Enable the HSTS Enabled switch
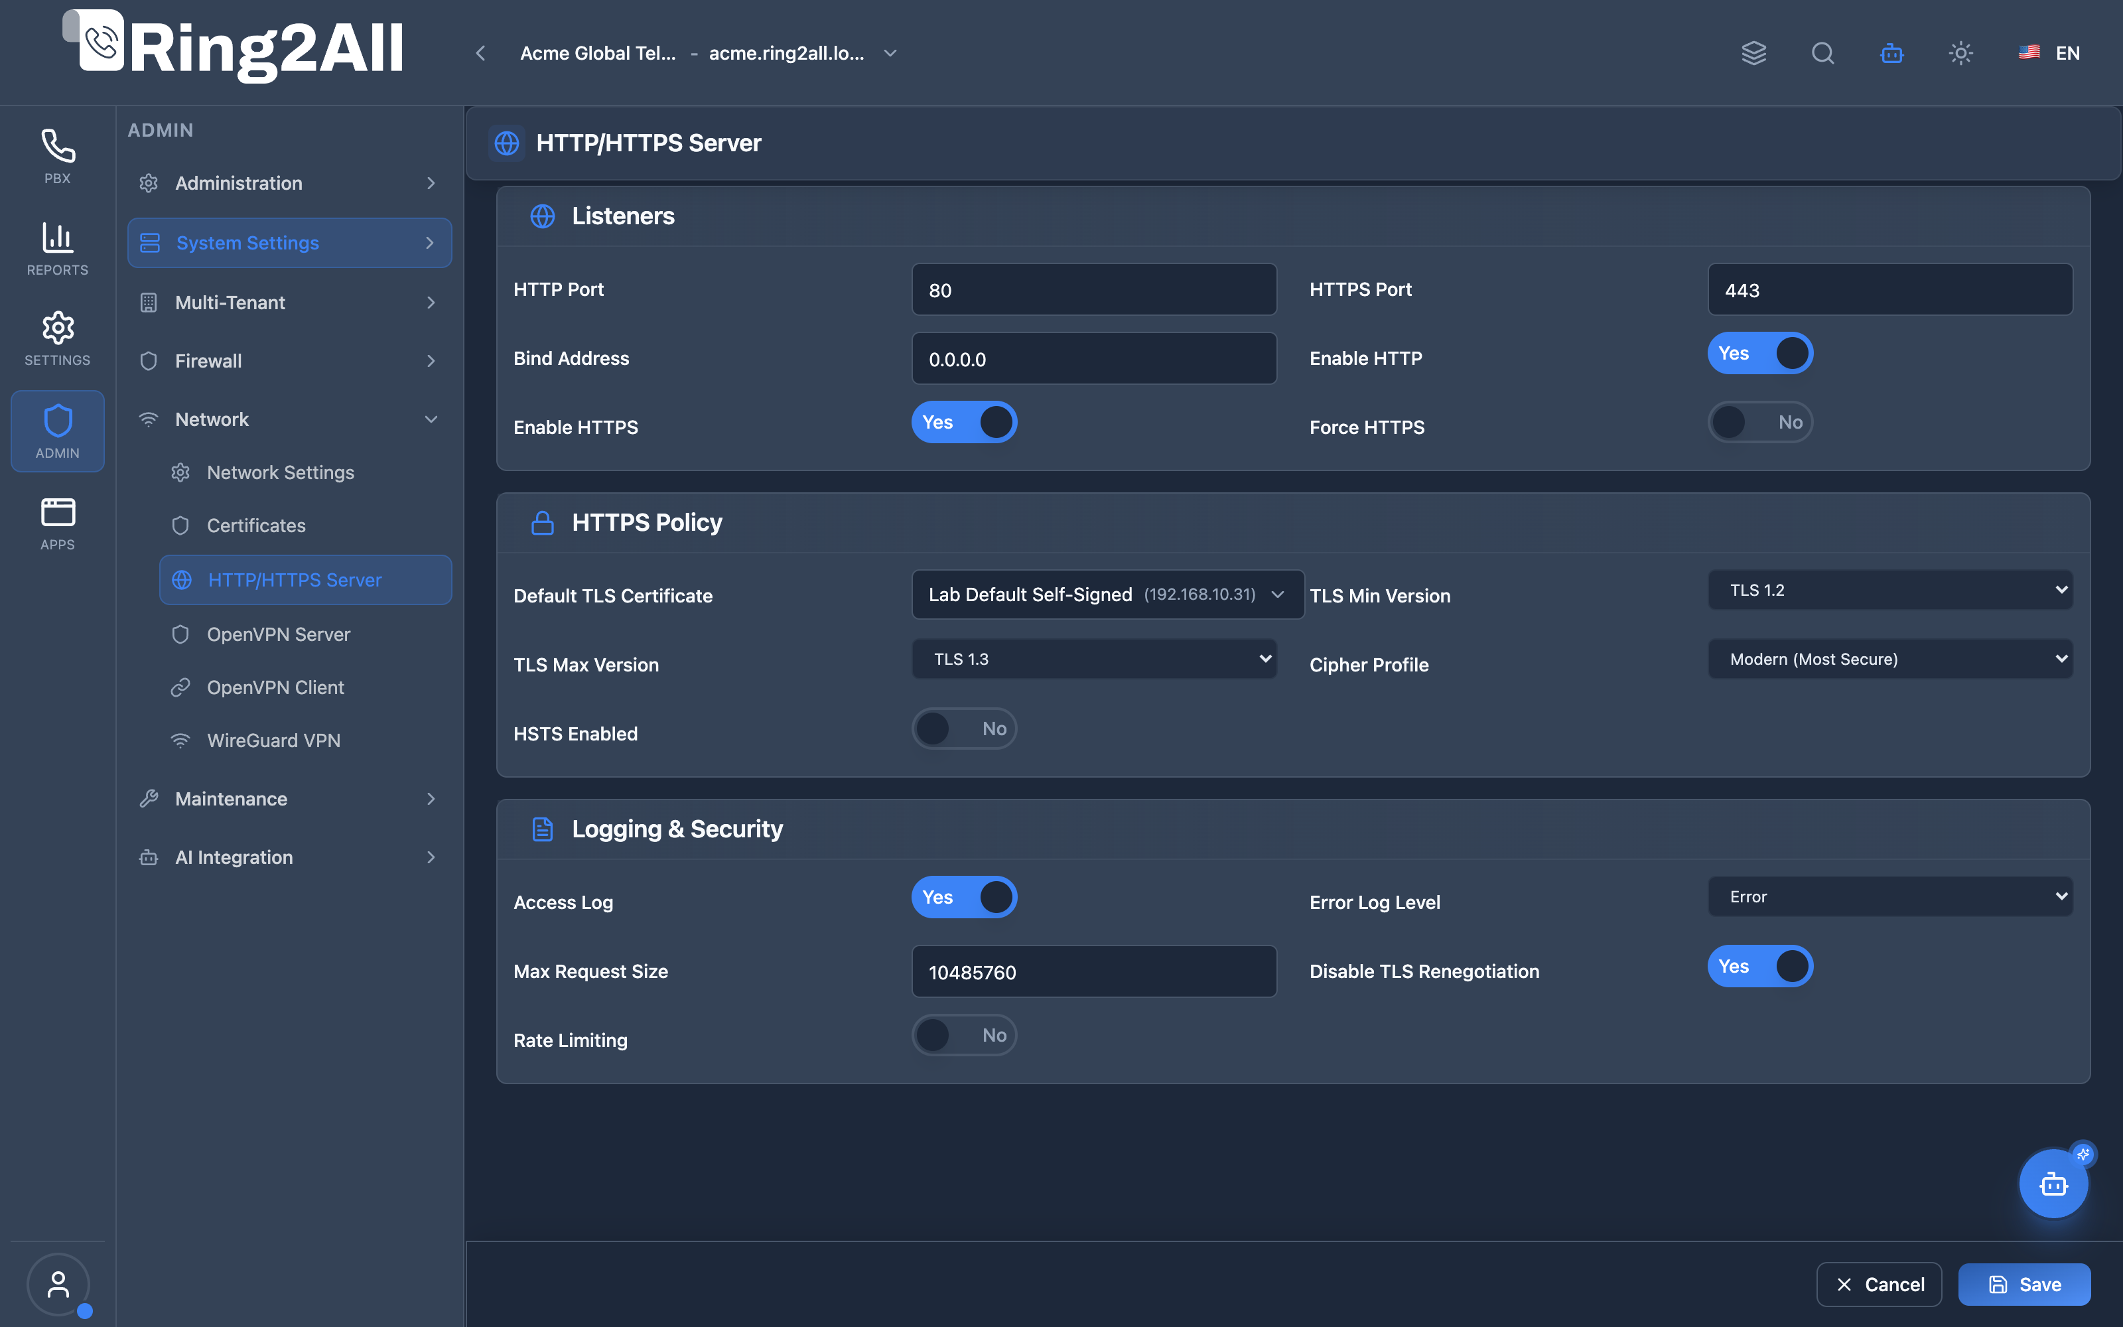This screenshot has width=2123, height=1327. click(x=964, y=729)
